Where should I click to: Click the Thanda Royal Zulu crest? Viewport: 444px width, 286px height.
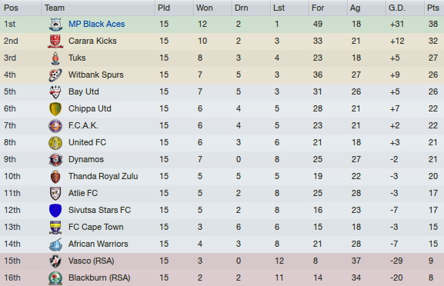[x=55, y=177]
